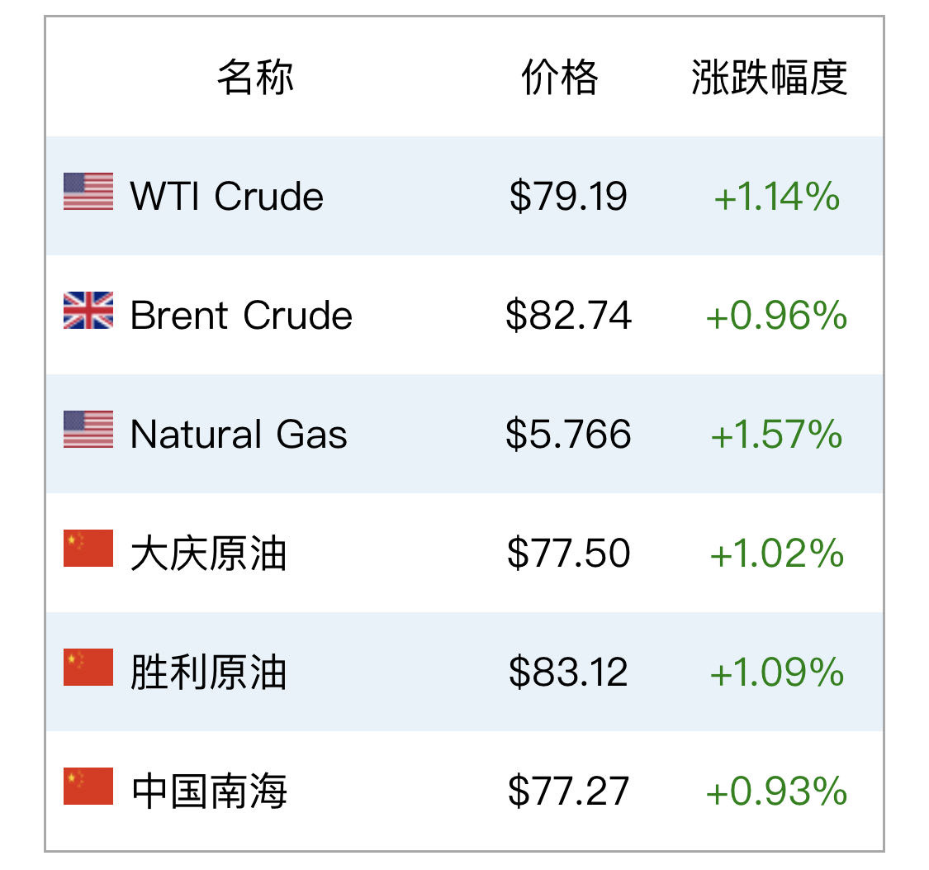
Task: Open the Natural Gas name link
Action: [239, 434]
